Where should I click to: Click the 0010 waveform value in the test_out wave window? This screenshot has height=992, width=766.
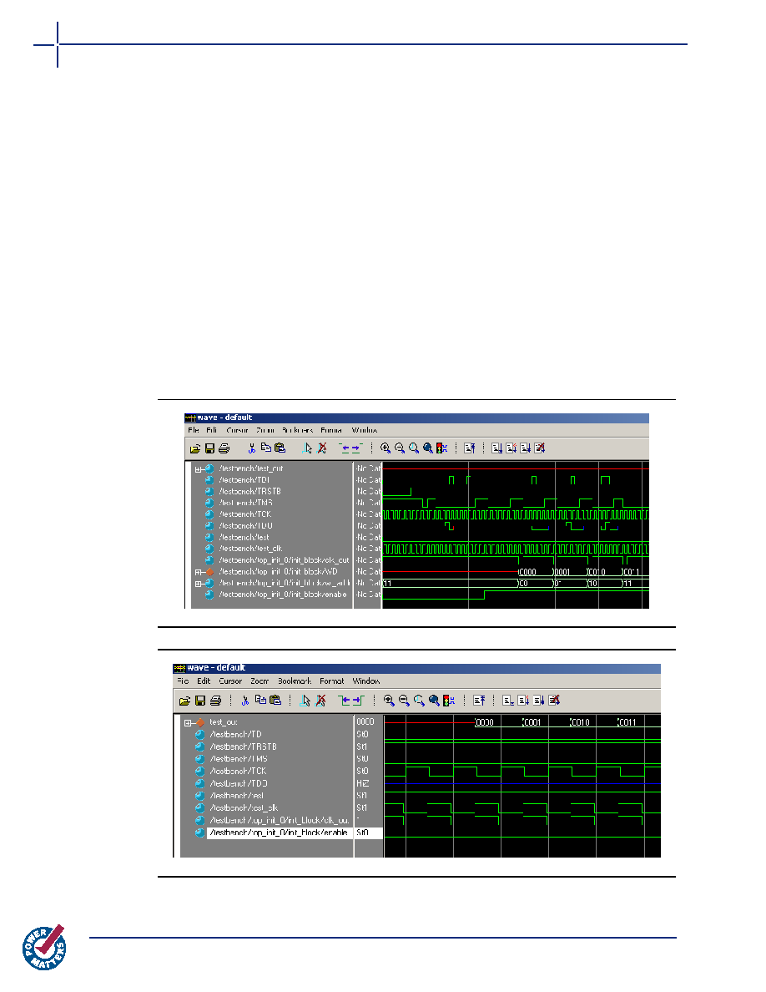coord(580,722)
